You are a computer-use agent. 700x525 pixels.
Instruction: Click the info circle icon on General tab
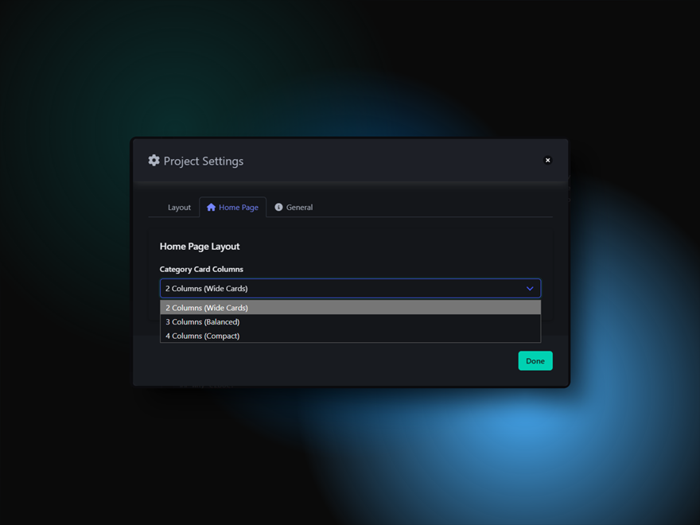point(278,208)
